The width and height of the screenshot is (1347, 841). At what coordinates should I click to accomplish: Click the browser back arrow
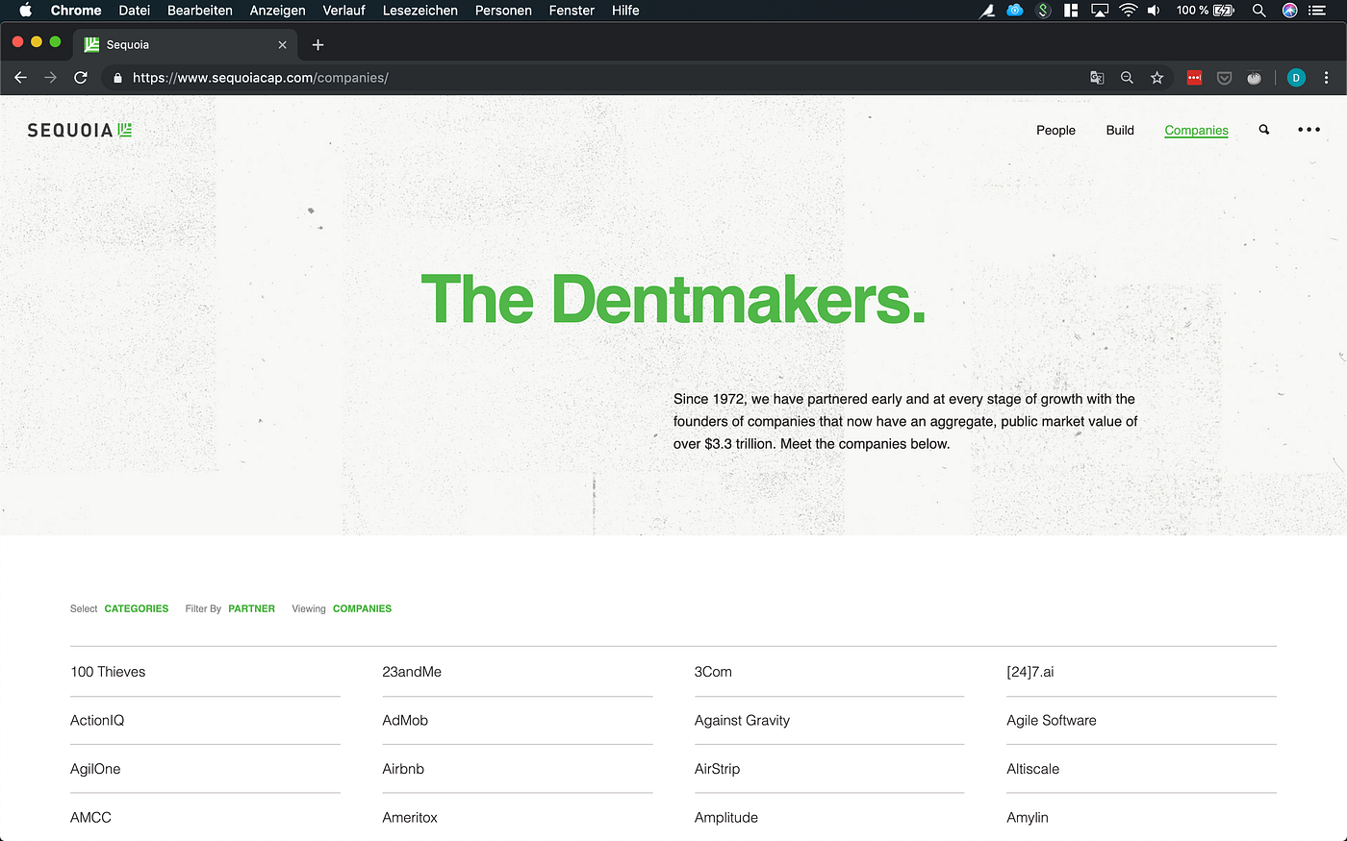coord(20,78)
